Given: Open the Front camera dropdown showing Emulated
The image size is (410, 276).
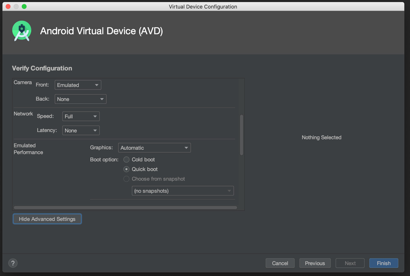Looking at the screenshot, I should tap(78, 85).
